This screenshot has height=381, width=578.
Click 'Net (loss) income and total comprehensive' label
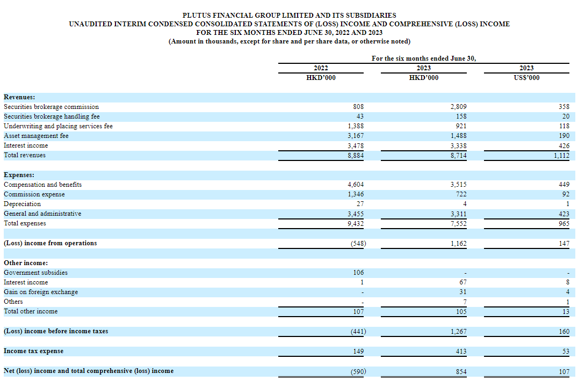click(x=89, y=371)
